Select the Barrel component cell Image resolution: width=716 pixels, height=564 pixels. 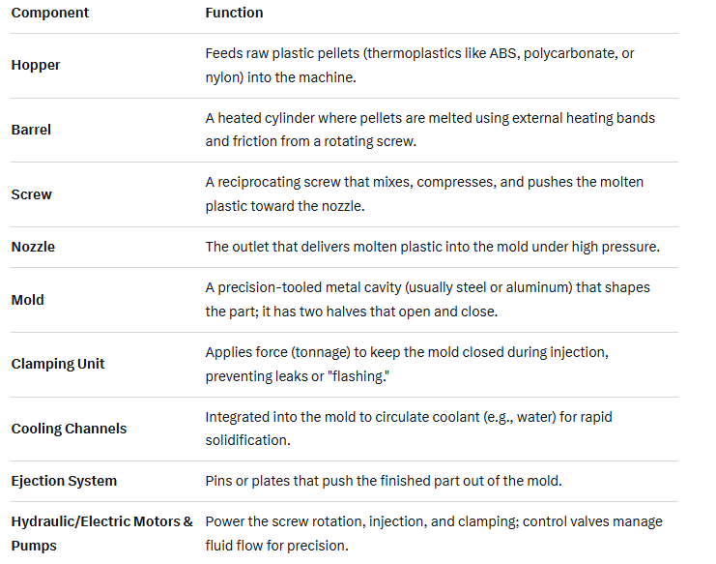[x=32, y=130]
